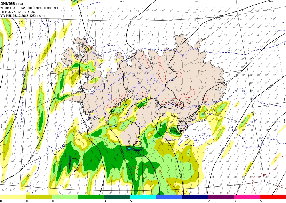286x203 pixels.
Task: Click the legend value "10"
Action: (x=158, y=201)
